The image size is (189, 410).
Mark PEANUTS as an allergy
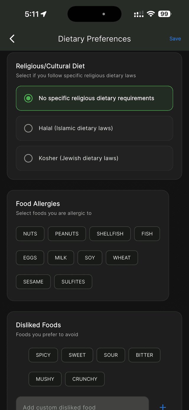pos(67,234)
